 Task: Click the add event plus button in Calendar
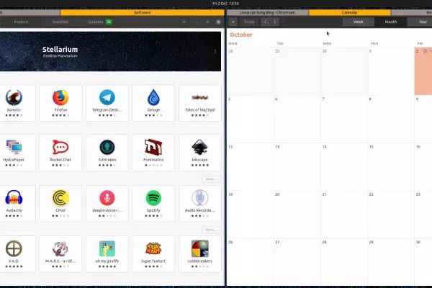tap(233, 22)
